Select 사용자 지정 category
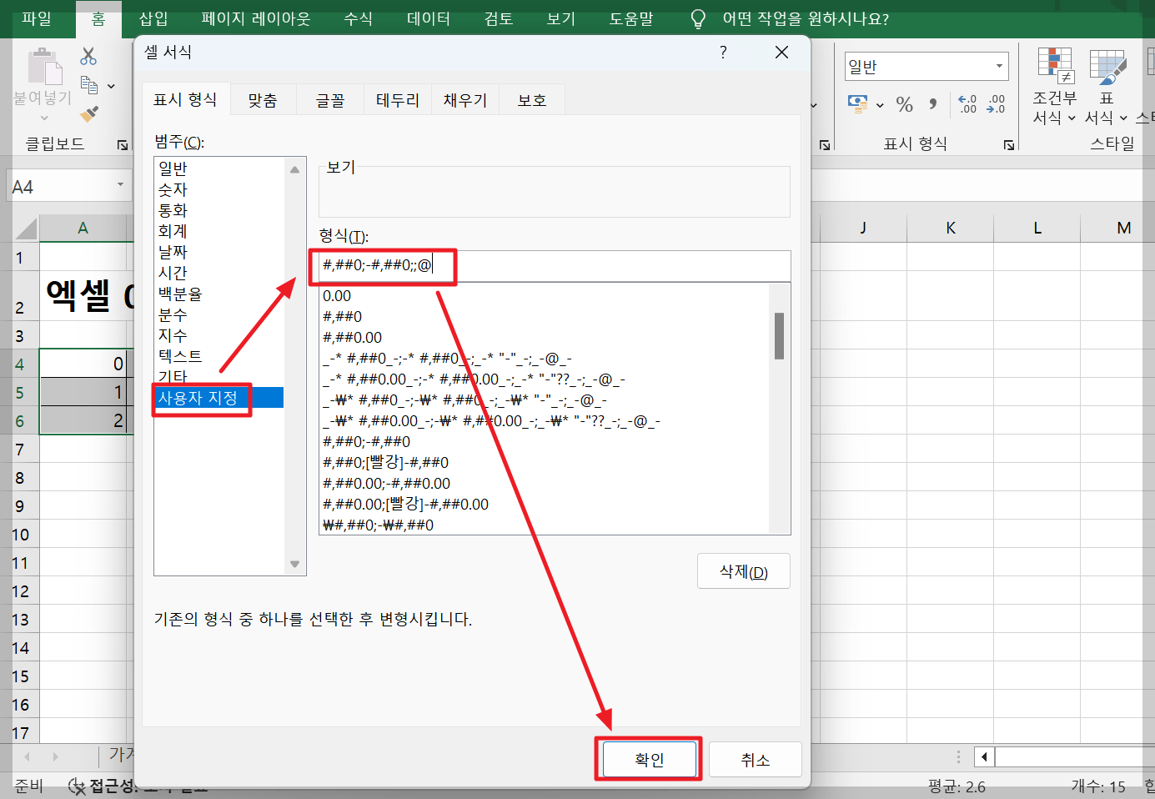Screen dimensions: 1155x799 pyautogui.click(x=219, y=398)
